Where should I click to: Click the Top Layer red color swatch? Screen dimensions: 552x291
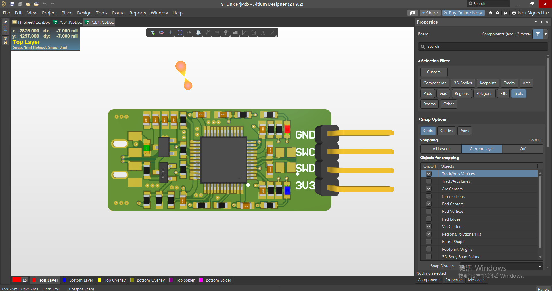coord(34,280)
